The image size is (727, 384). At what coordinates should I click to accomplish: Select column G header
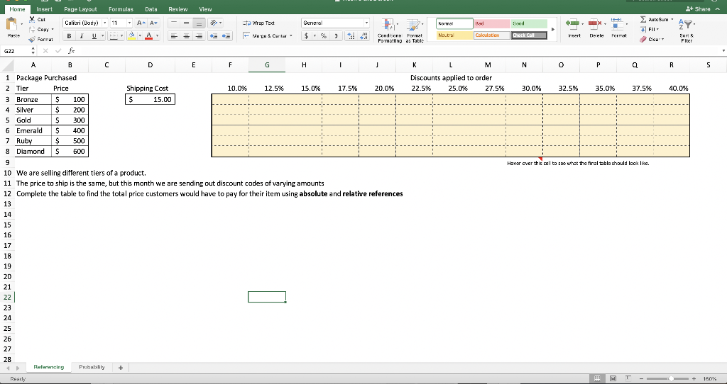(x=267, y=66)
